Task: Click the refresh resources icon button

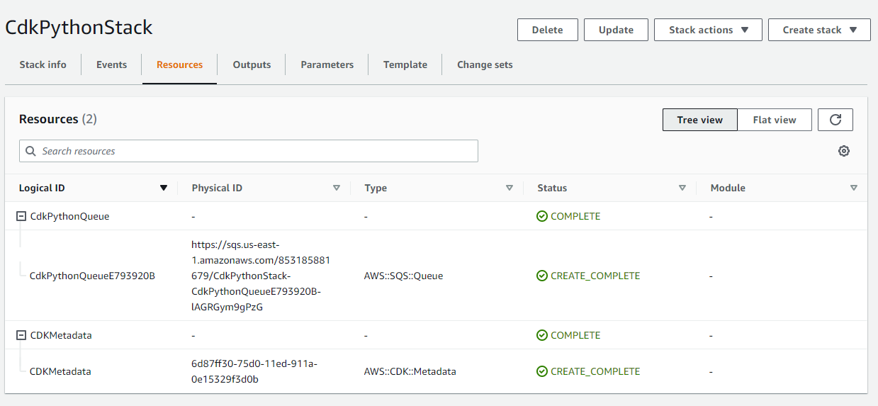Action: tap(835, 120)
